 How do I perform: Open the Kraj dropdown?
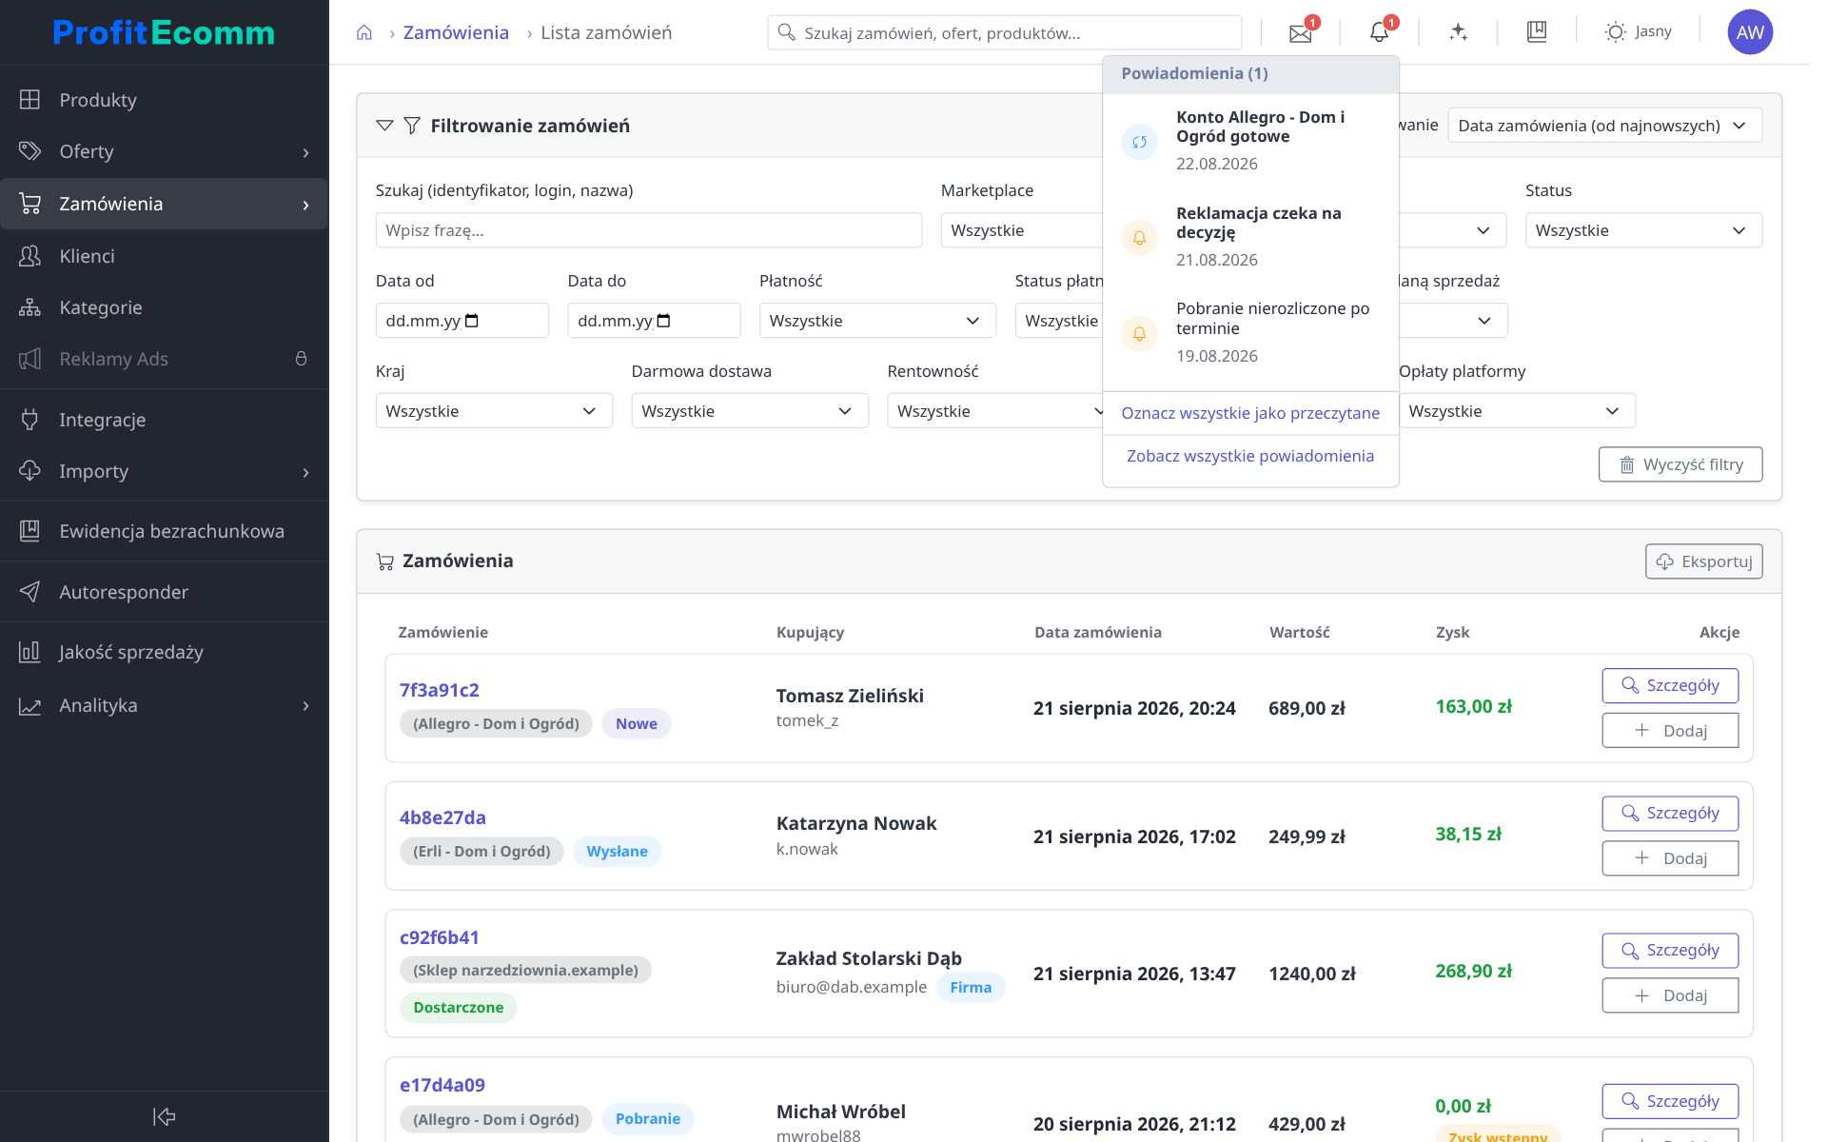[494, 411]
